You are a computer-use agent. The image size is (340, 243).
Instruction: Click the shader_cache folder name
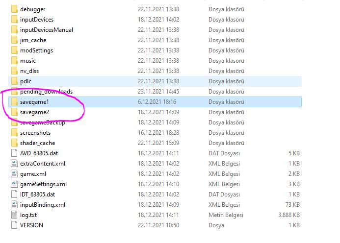[38, 143]
